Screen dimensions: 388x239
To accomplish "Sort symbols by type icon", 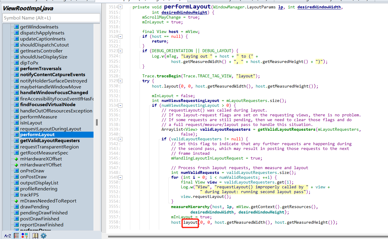I will coord(25,236).
